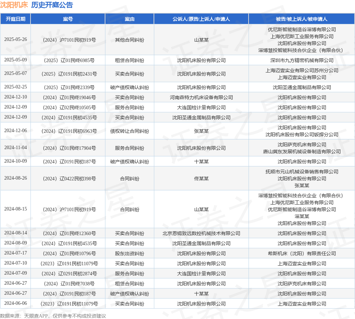Click the date cell 2024-08-26
The height and width of the screenshot is (319, 355).
(15, 178)
